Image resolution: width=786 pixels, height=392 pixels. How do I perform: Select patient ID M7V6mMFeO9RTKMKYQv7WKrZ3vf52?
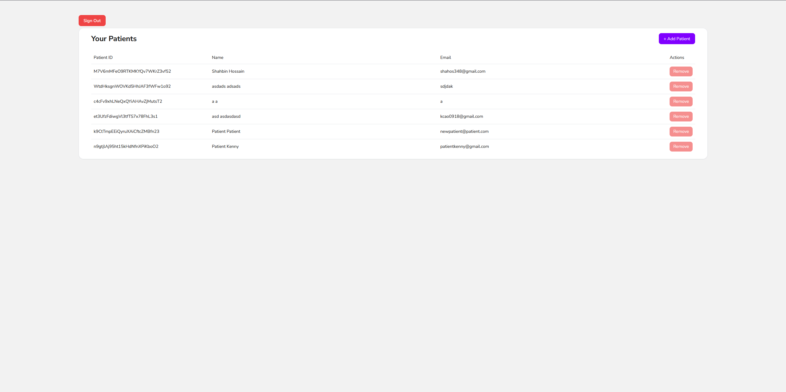[132, 71]
